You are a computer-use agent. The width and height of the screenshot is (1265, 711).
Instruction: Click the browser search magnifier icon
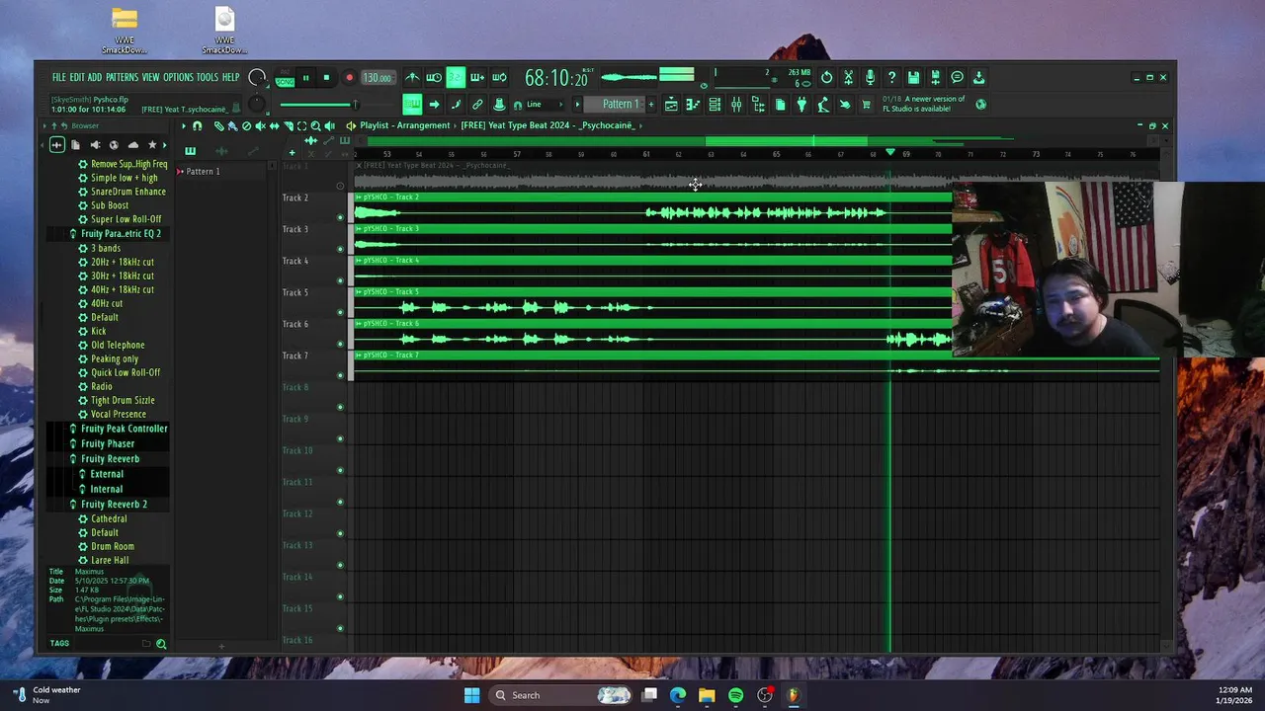[161, 644]
